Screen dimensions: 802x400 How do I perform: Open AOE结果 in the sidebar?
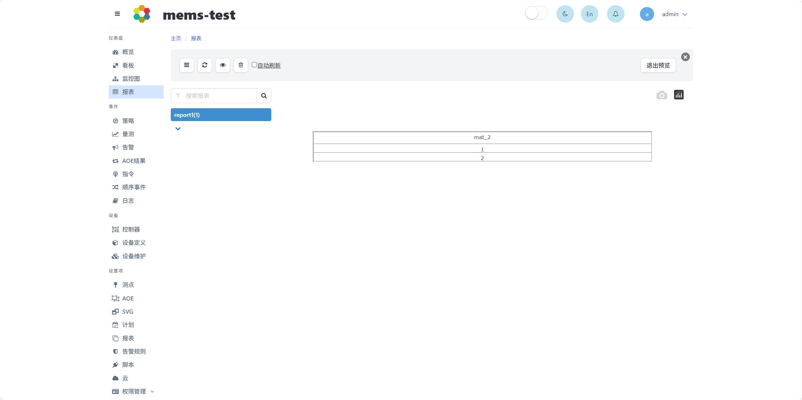[136, 161]
